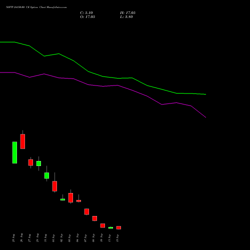This screenshot has height=250, width=250.
Task: Select the 31 Aug date label
Action: [45, 238]
